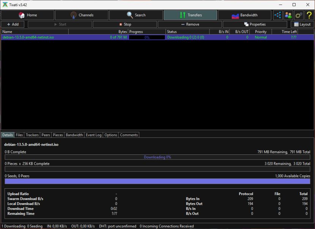
Task: Open the Bandwidth section
Action: coord(244,15)
